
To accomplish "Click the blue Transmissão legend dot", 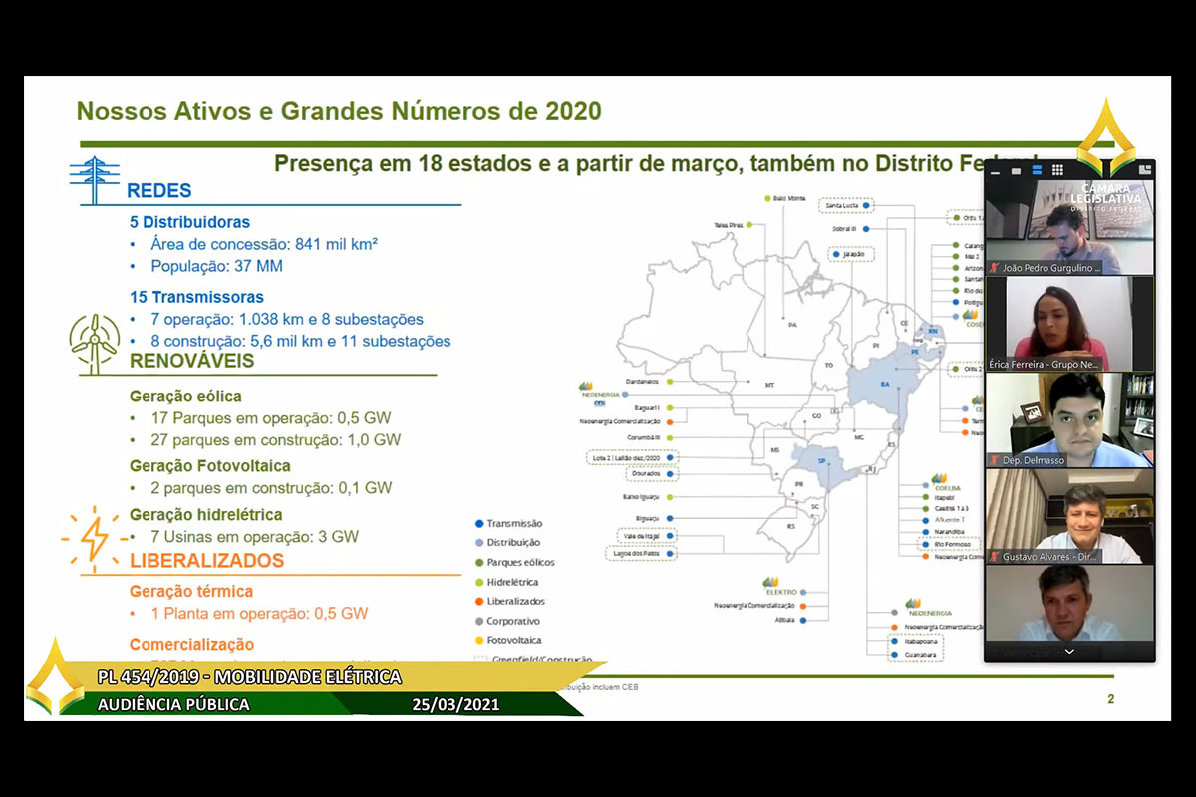I will (x=480, y=523).
